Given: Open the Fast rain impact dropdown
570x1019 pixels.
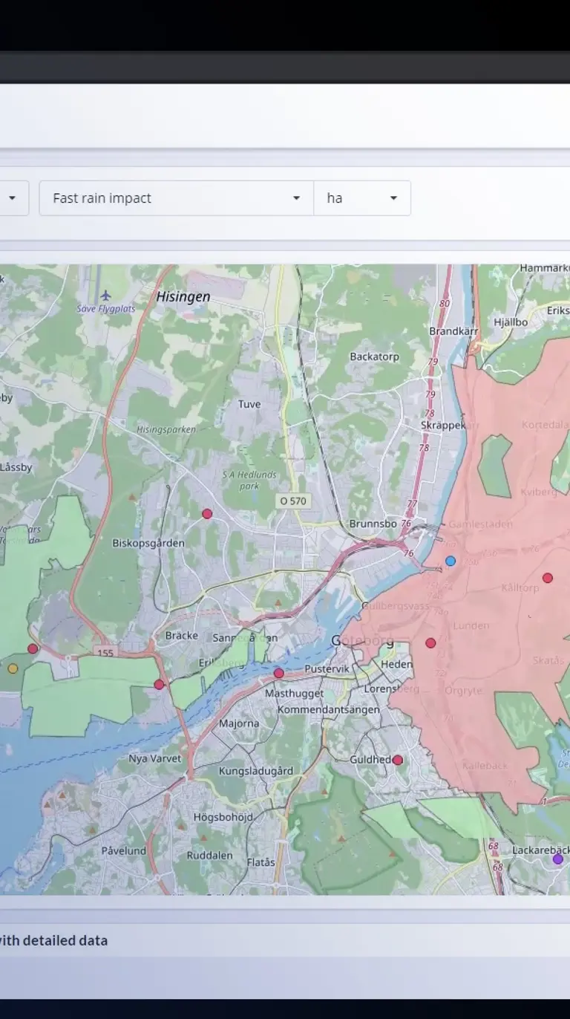Looking at the screenshot, I should pyautogui.click(x=176, y=198).
